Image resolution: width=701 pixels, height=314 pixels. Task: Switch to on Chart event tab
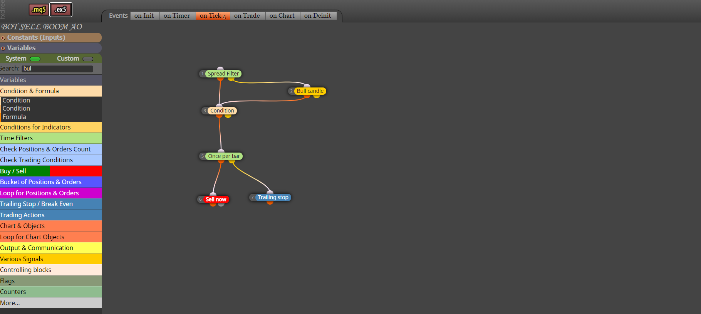[x=283, y=16]
